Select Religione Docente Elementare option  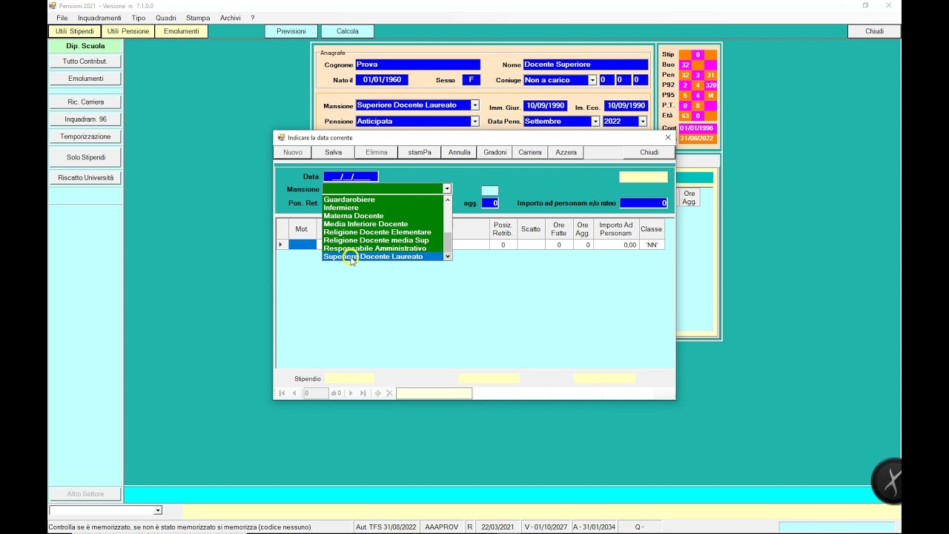click(x=383, y=232)
